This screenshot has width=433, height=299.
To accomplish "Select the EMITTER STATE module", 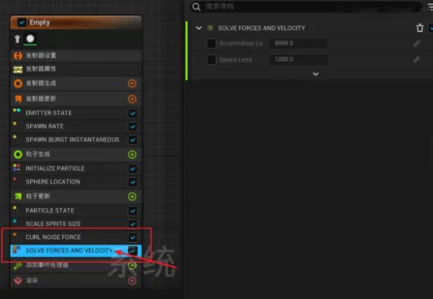I will [x=76, y=113].
